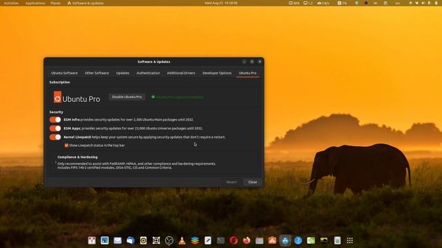Click the Disable Ubuntu Pro button
Screen dimensions: 442x248
coord(127,96)
